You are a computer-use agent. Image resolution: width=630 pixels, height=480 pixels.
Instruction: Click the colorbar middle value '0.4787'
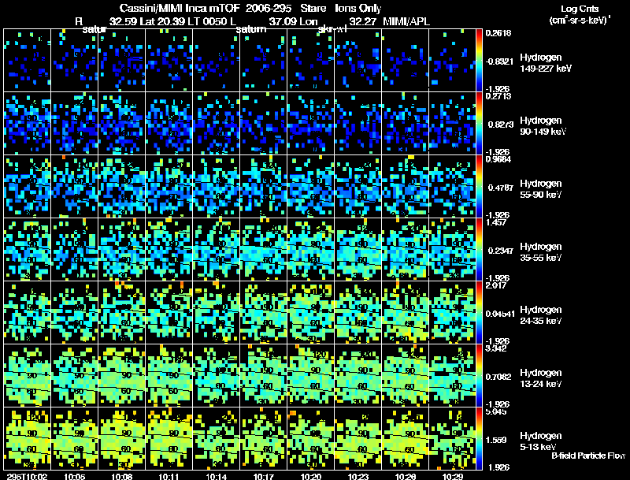(501, 188)
